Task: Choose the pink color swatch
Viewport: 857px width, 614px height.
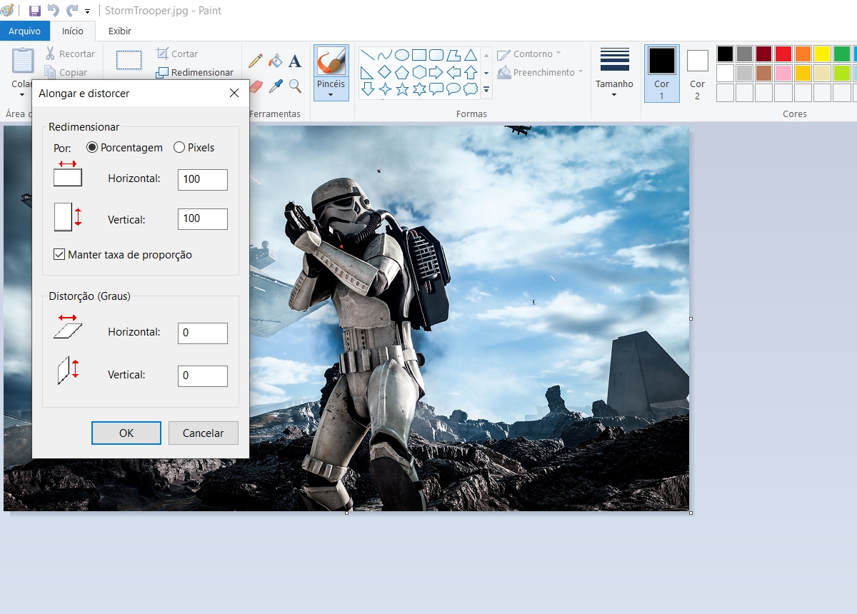Action: 783,74
